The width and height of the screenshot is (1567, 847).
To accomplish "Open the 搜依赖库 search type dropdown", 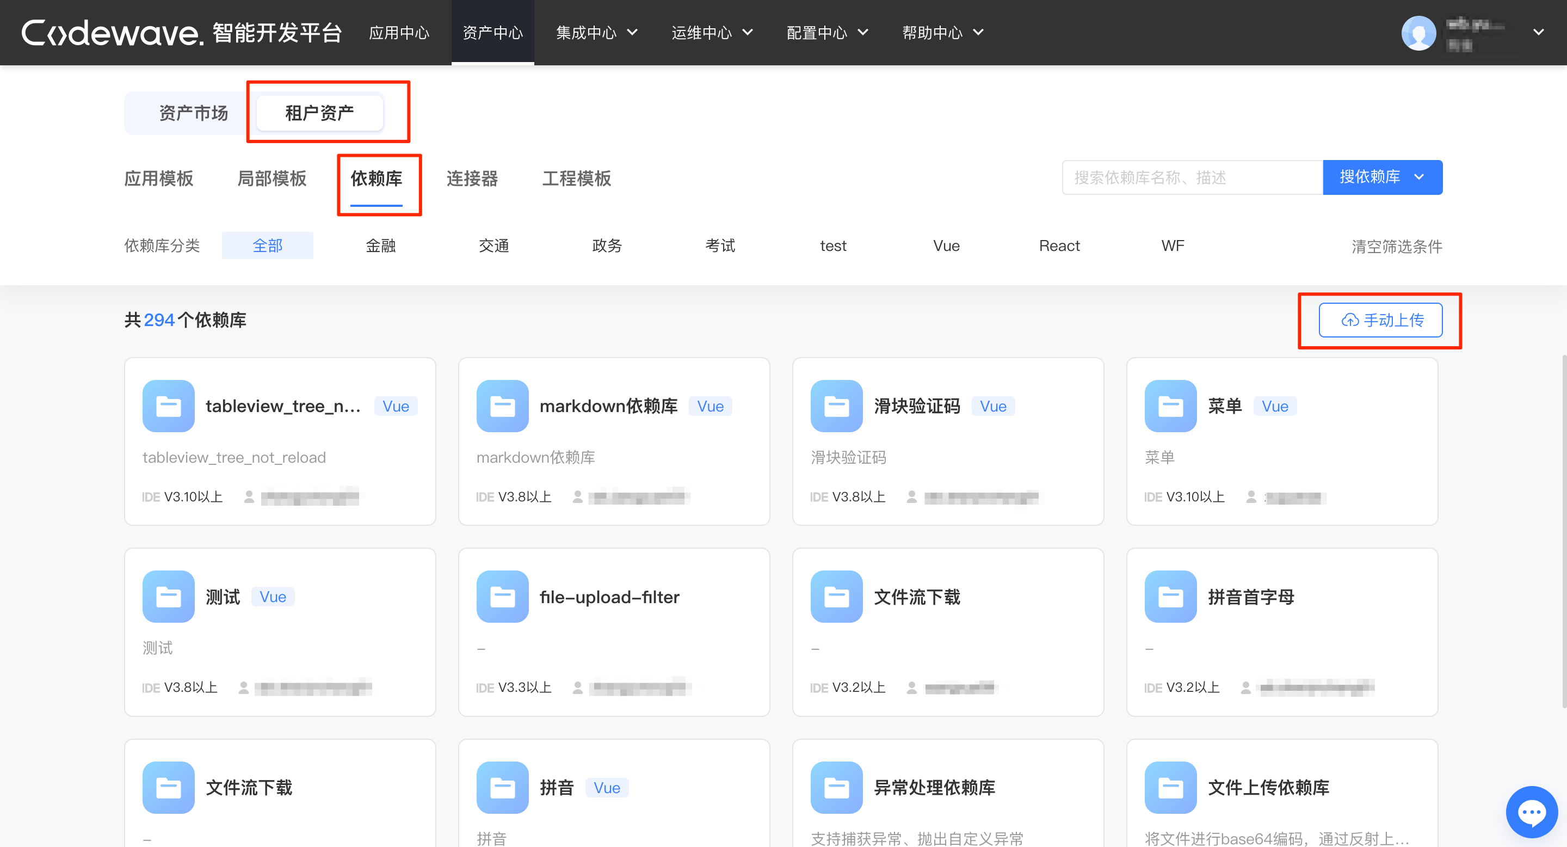I will click(x=1382, y=177).
